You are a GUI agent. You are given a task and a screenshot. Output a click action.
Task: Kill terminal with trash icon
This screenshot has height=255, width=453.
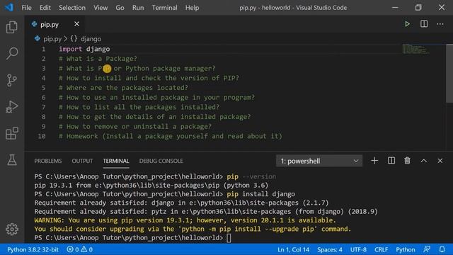[407, 161]
